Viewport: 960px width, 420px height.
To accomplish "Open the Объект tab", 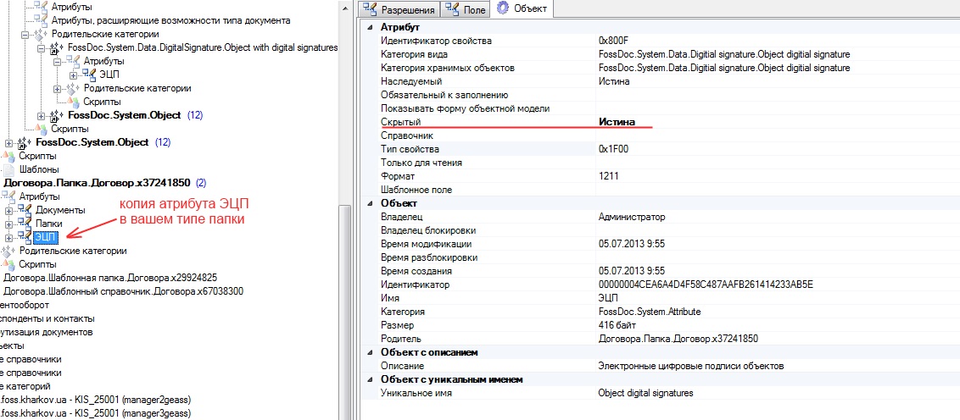I will [522, 9].
